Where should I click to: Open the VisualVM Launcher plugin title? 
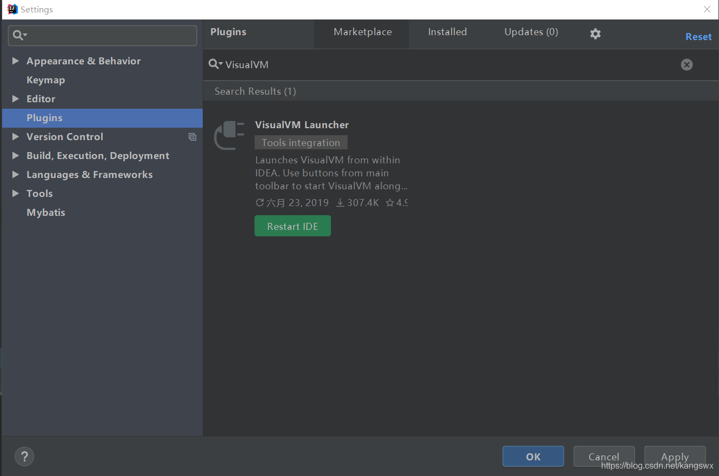point(302,125)
